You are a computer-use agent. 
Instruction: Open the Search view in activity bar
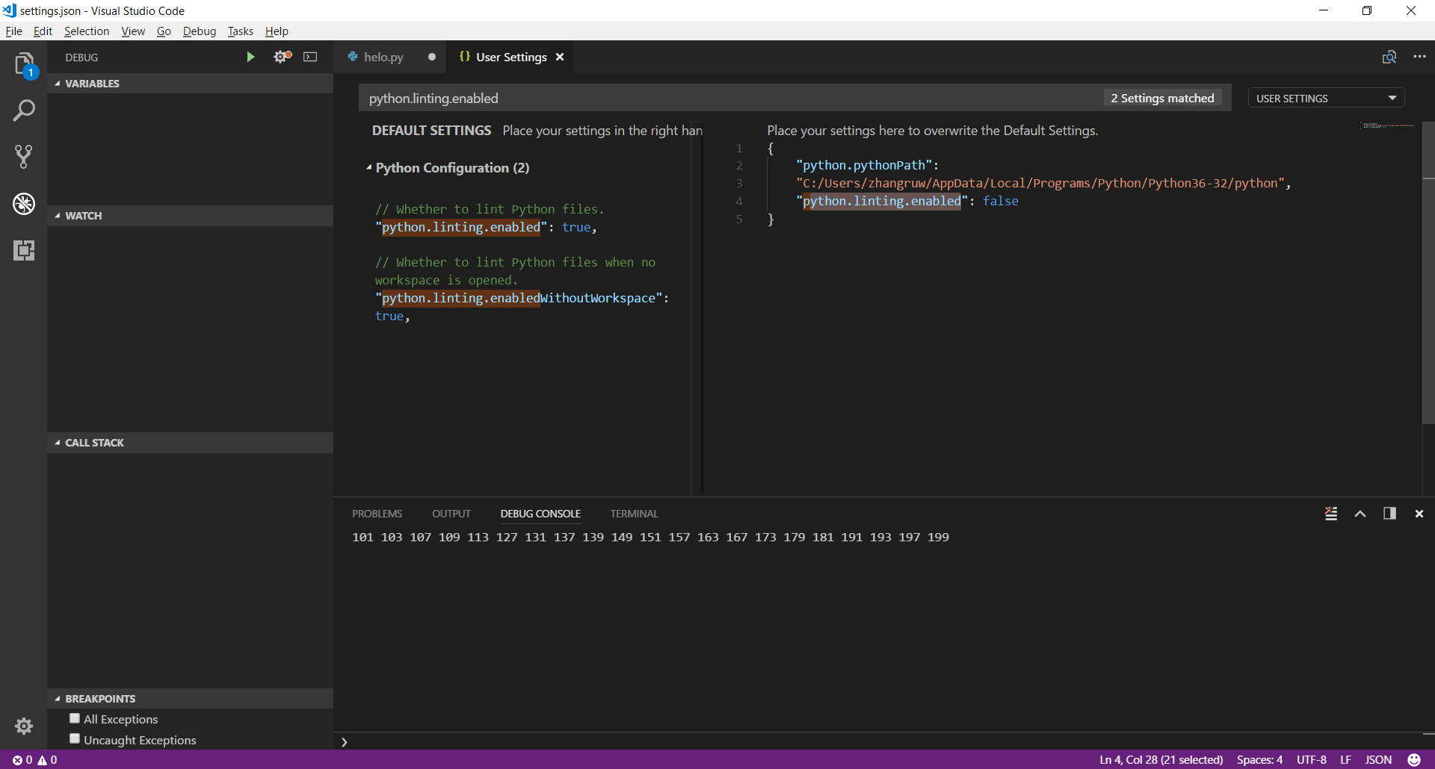[24, 110]
